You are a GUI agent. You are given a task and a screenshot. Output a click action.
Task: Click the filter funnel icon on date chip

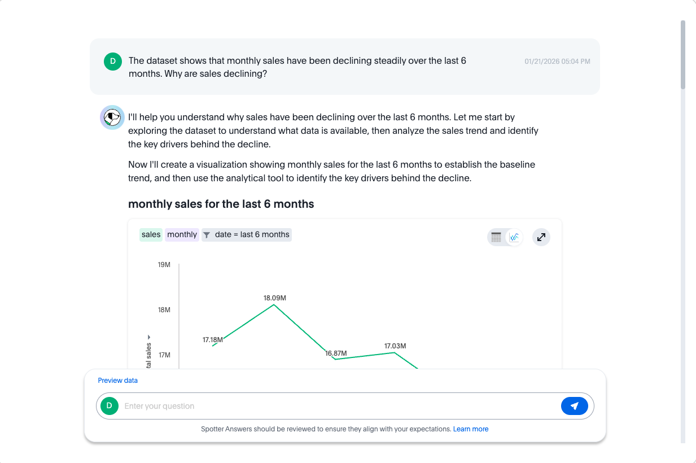[207, 234]
